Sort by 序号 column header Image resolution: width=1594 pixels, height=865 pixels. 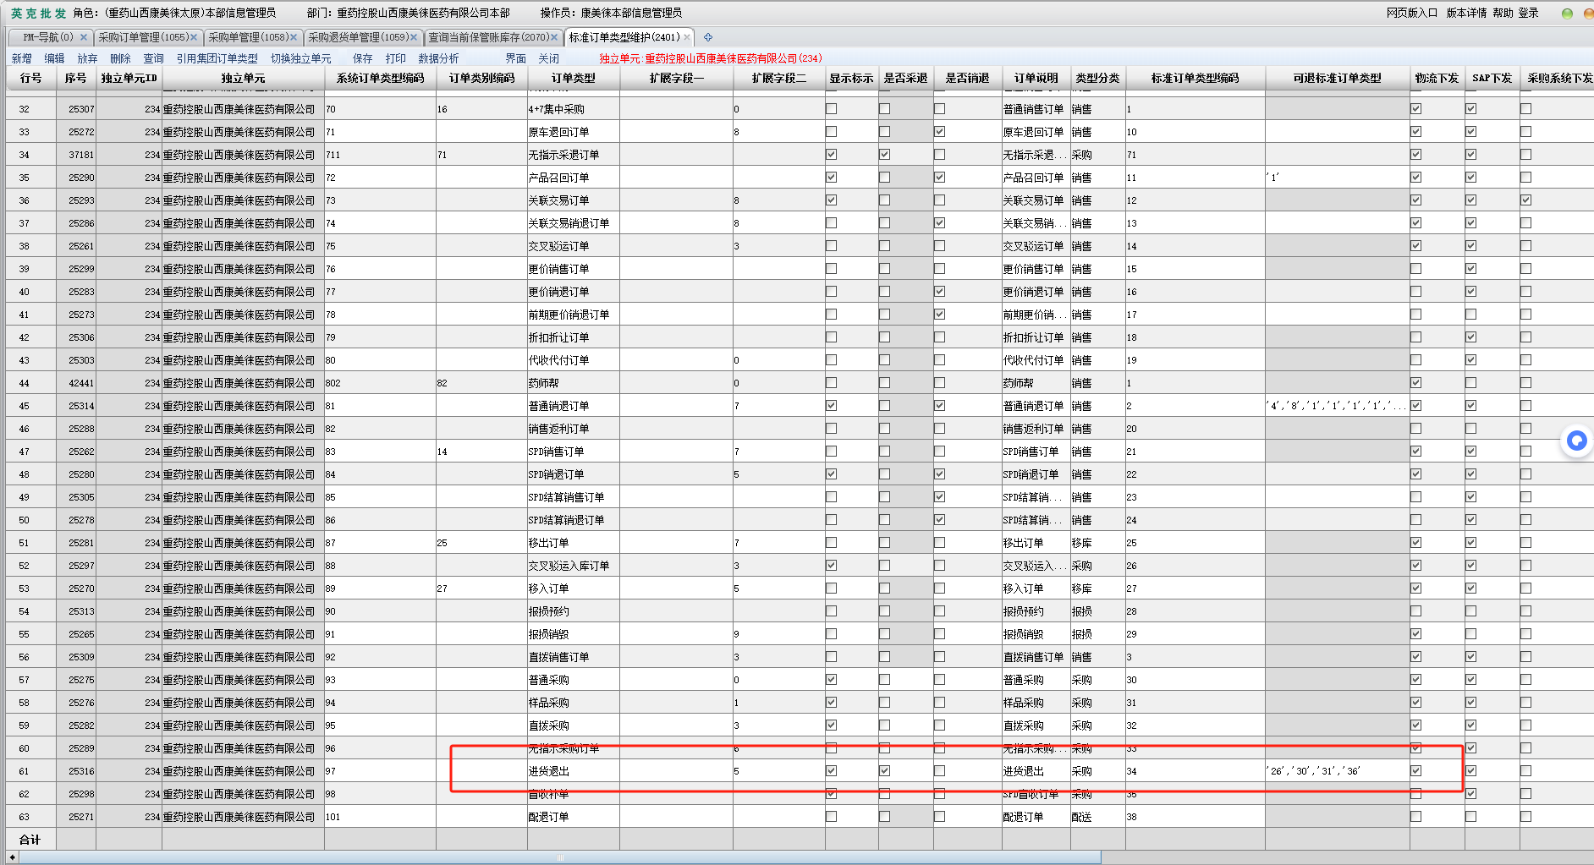click(x=76, y=78)
